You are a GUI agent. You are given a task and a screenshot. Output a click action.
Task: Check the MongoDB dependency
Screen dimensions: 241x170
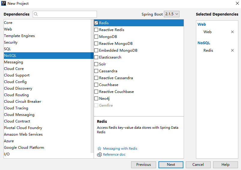96,37
